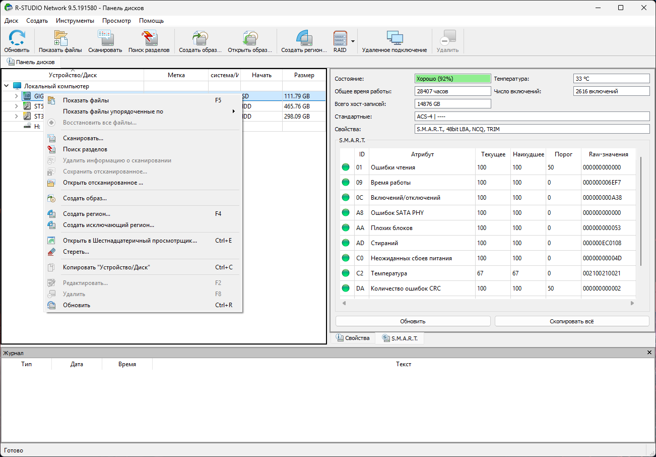Click the Число включений field
Image resolution: width=656 pixels, height=457 pixels.
point(612,91)
